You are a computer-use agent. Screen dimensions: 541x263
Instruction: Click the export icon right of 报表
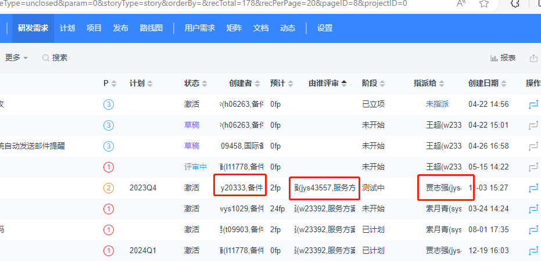(533, 58)
